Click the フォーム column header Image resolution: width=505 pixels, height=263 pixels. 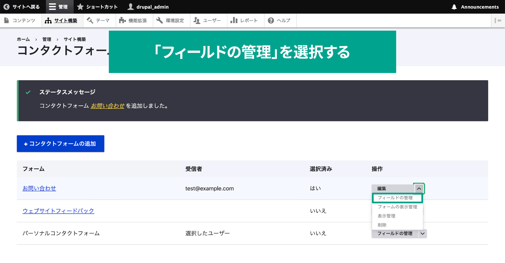[x=34, y=169]
